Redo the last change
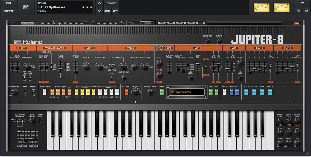The image size is (311, 157). point(306,11)
